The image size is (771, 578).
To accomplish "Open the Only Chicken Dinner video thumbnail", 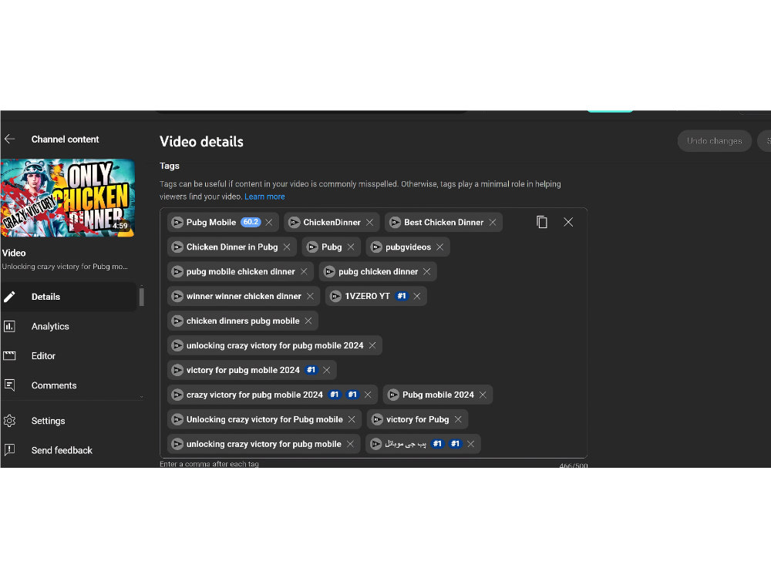I will pyautogui.click(x=68, y=197).
